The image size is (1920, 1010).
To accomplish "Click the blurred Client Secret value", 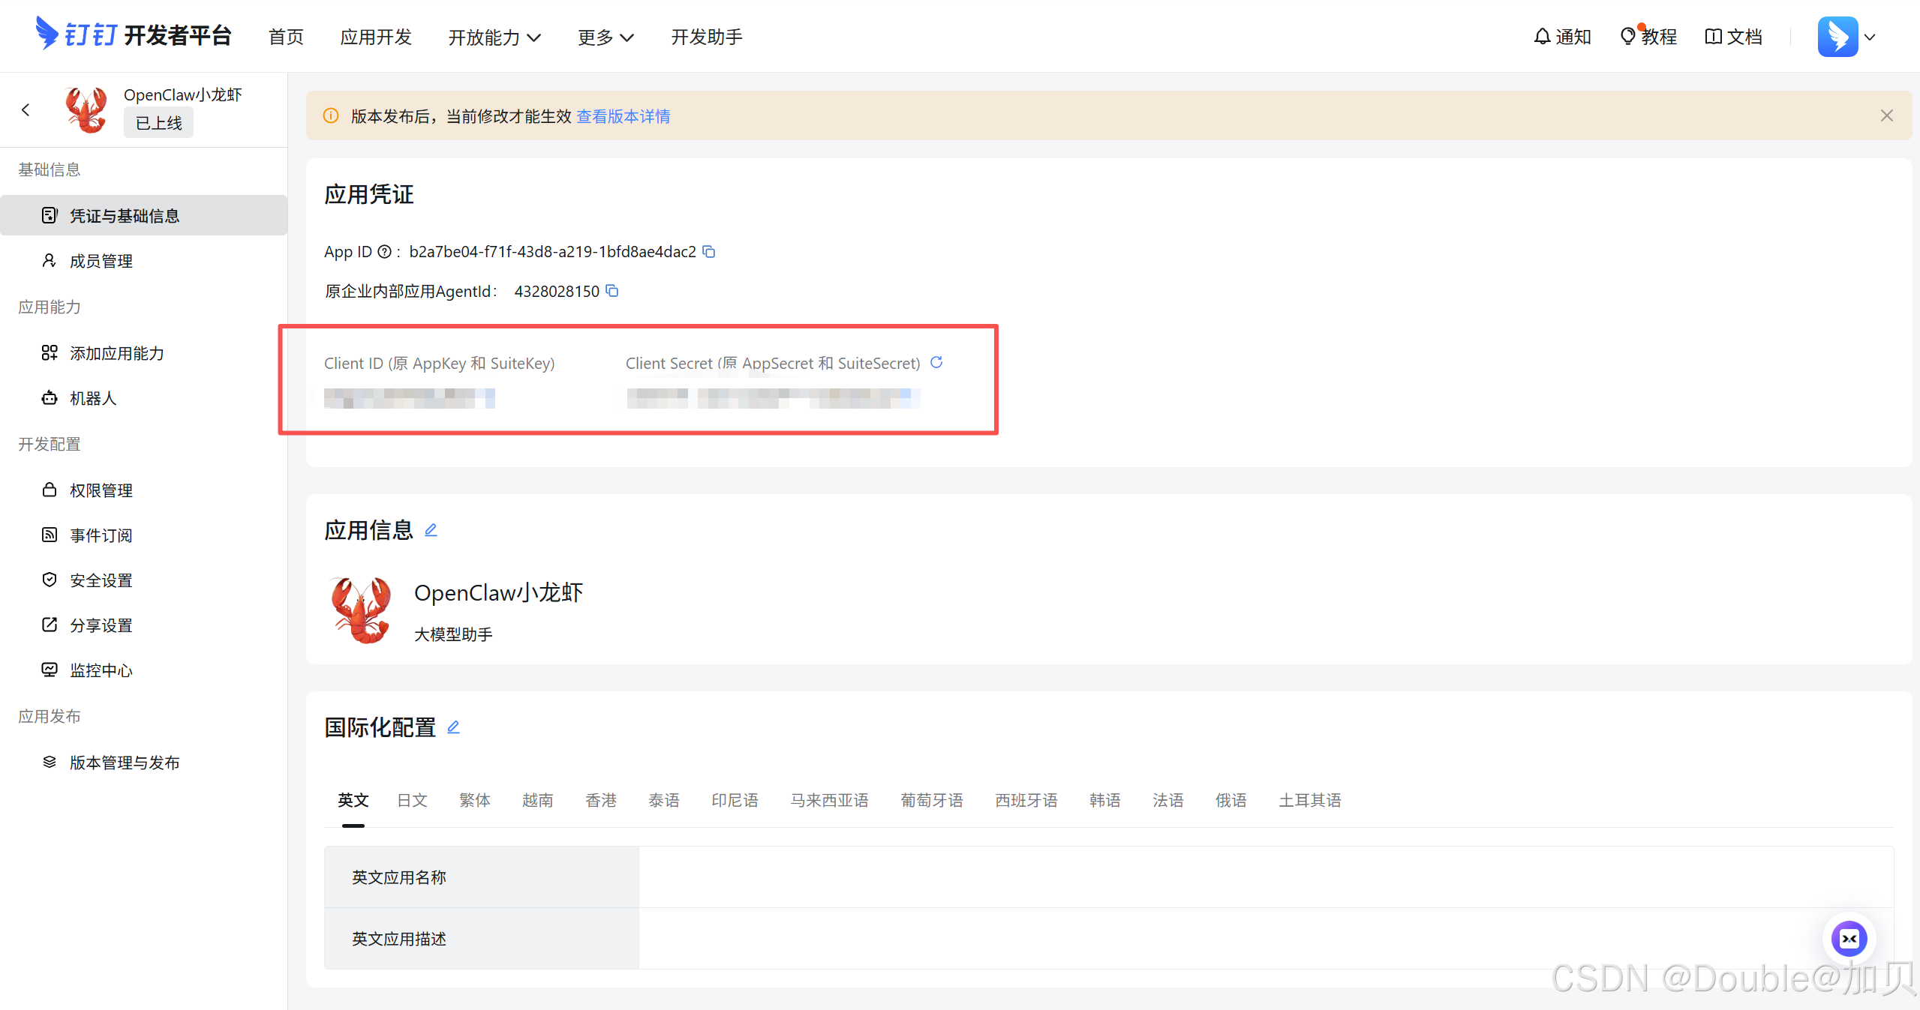I will pyautogui.click(x=774, y=398).
